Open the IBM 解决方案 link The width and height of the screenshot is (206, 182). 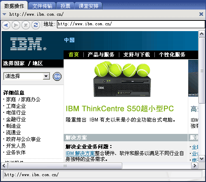[80, 153]
